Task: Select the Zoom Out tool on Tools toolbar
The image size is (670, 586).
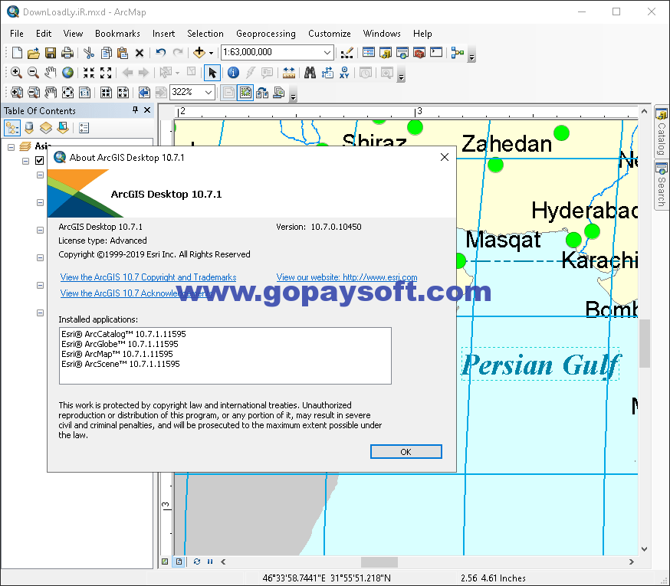Action: point(33,73)
